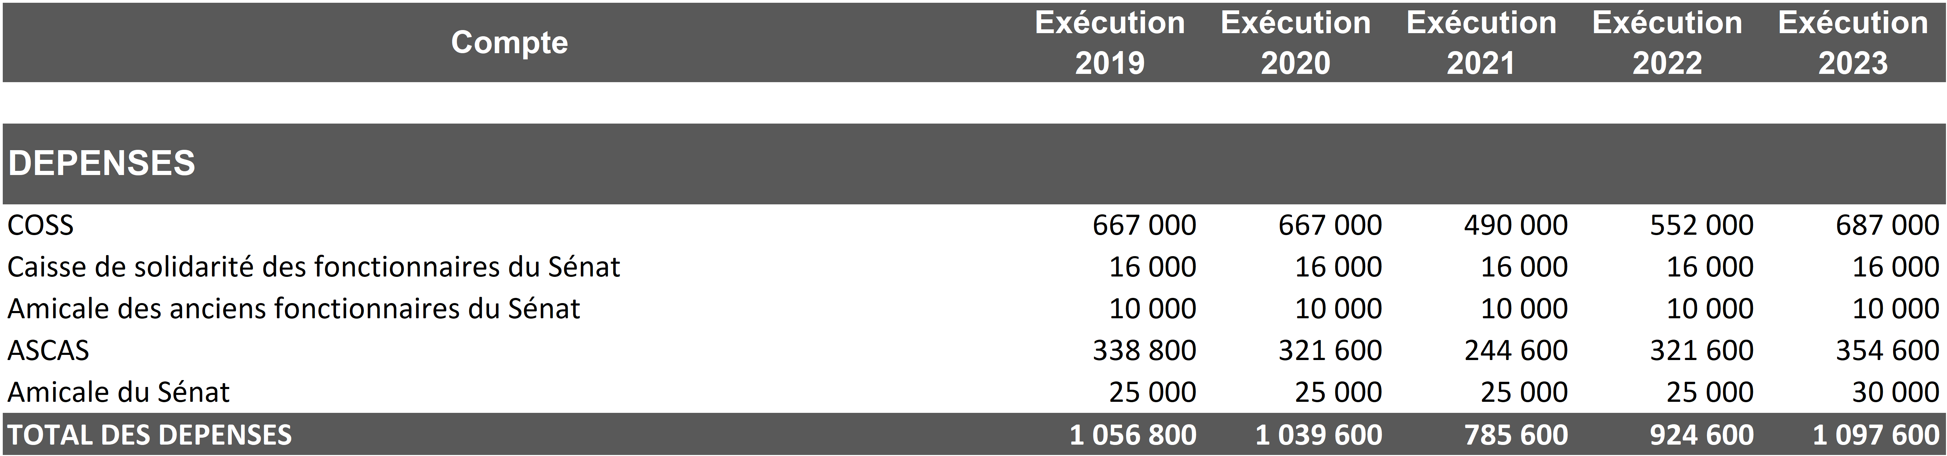Click the Exécution 2022 column header

coord(1667,42)
